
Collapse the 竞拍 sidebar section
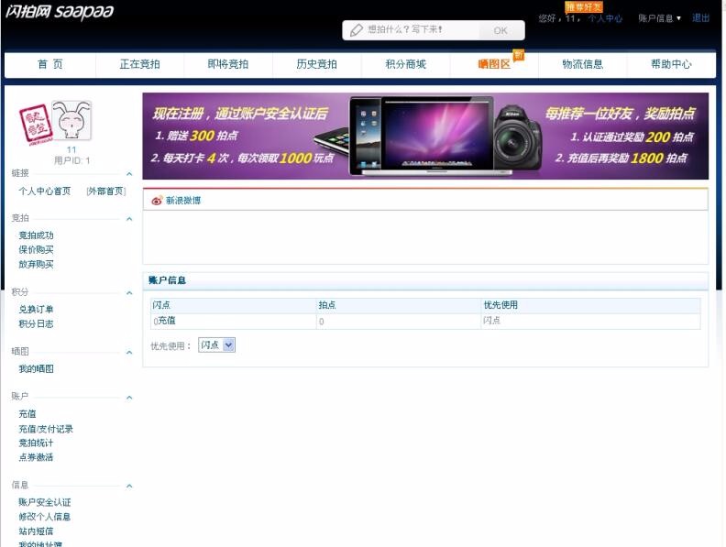[129, 218]
